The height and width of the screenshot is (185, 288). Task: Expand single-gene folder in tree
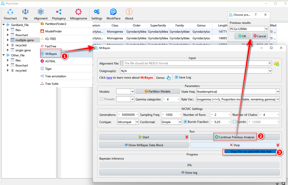click(x=8, y=50)
